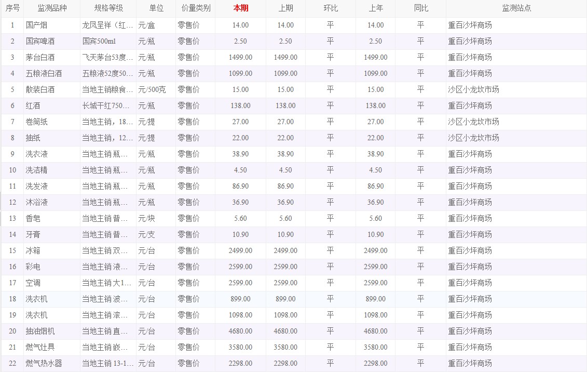This screenshot has height=372, width=587.
Task: Click the 价量类别 column header
Action: click(x=196, y=8)
